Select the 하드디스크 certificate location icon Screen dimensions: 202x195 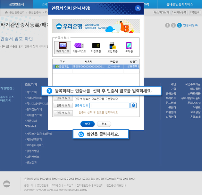coord(63,48)
